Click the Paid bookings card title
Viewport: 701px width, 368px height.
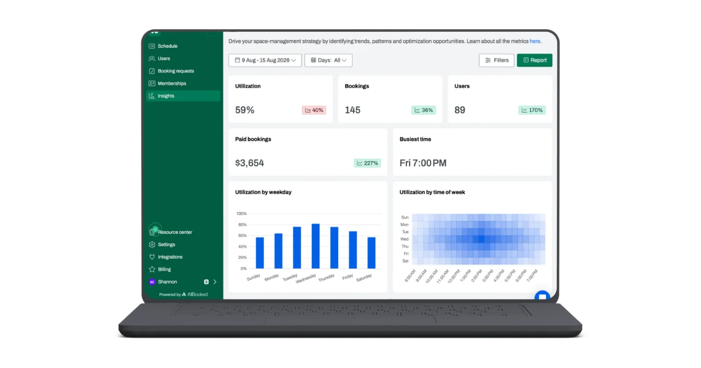tap(253, 139)
